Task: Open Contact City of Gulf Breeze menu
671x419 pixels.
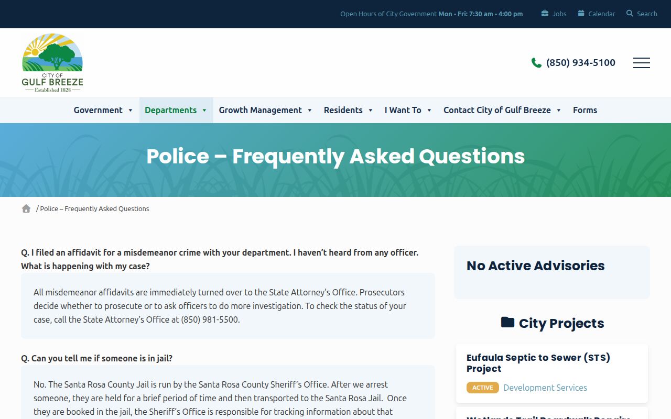Action: pos(497,110)
